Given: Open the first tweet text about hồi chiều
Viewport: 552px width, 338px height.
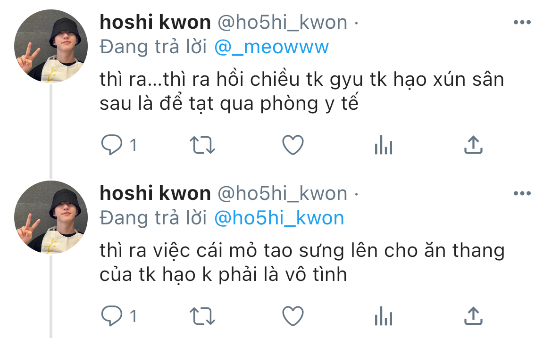Looking at the screenshot, I should (301, 91).
